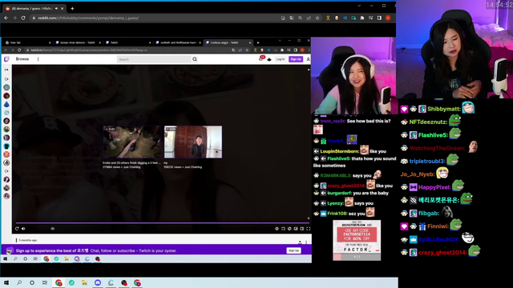This screenshot has width=513, height=288.
Task: Collapse the Twitch left sidebar arrow
Action: click(6, 70)
